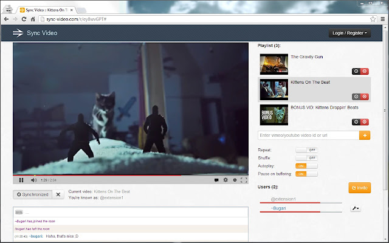
Task: Turn off Autoplay switch
Action: 306,166
